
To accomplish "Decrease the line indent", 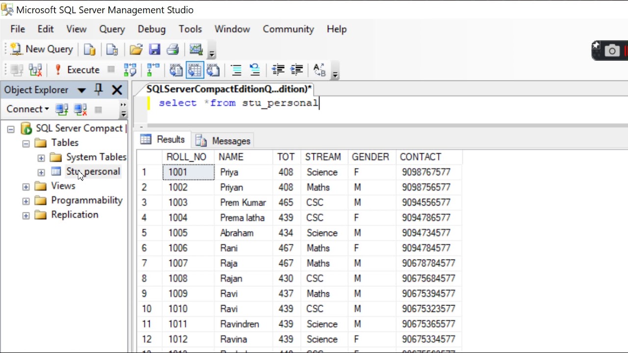I will (x=278, y=70).
